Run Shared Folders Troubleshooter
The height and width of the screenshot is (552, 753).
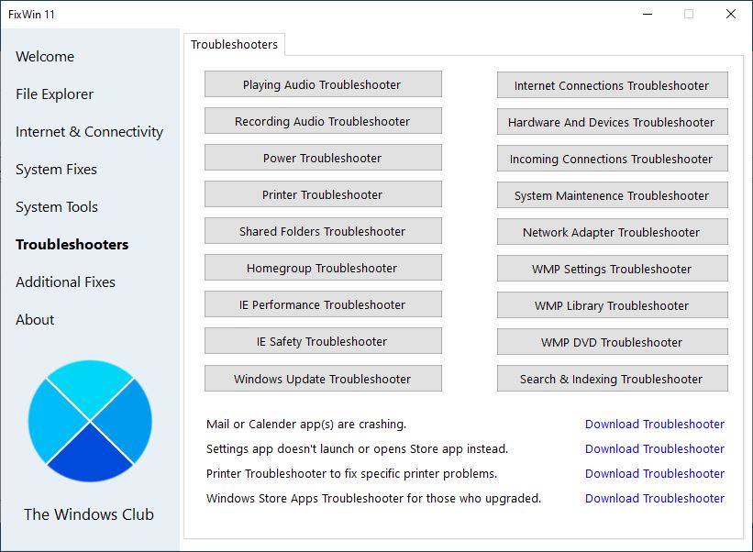pos(323,231)
